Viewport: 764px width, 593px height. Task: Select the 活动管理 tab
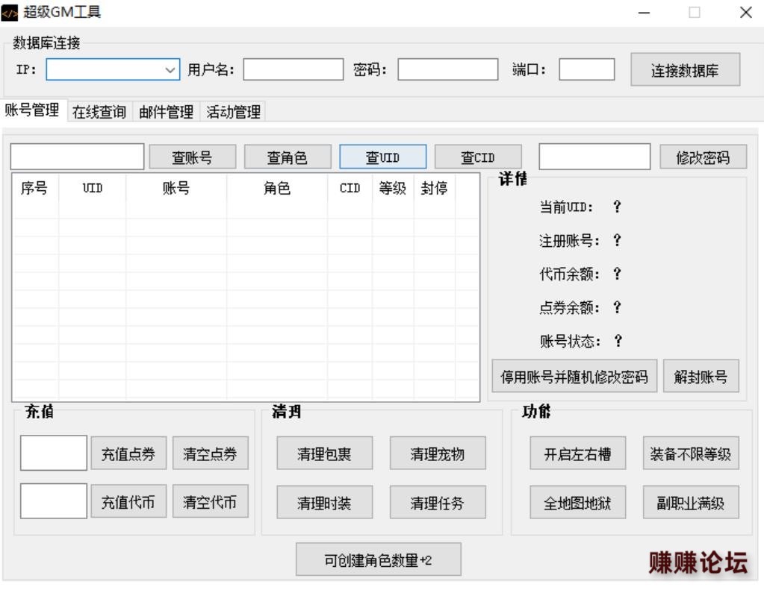[233, 112]
